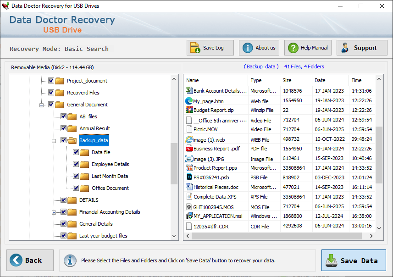Click the Save Log document icon
The height and width of the screenshot is (277, 393).
(195, 48)
